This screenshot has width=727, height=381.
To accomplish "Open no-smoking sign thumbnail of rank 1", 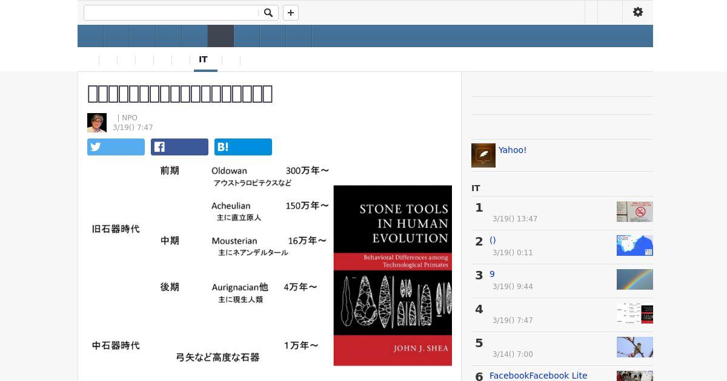I will coord(635,212).
